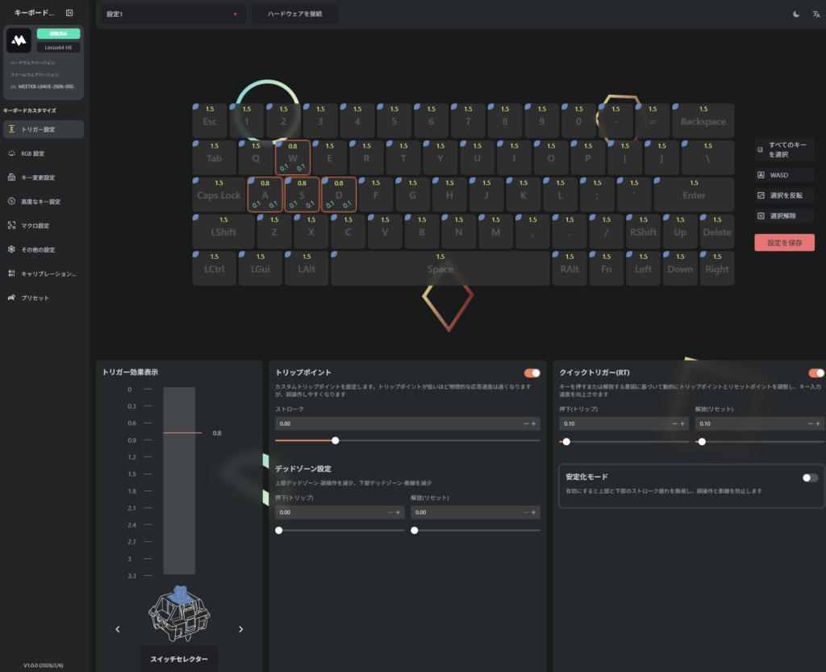Viewport: 826px width, 672px height.
Task: Click the マクロ設定 icon
Action: click(11, 226)
